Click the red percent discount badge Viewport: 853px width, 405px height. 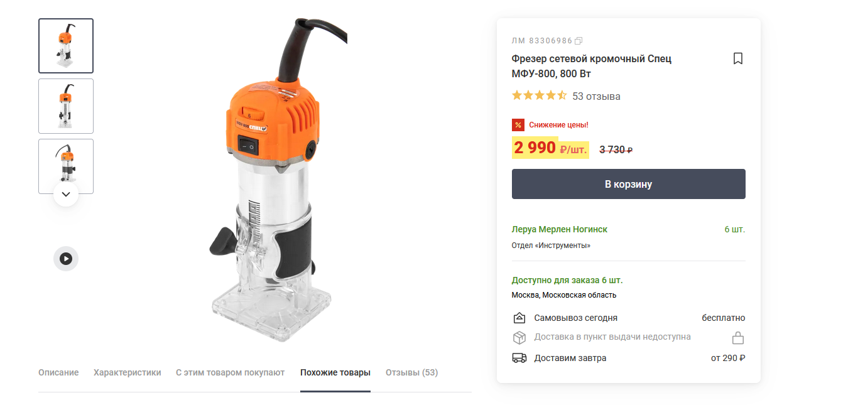[x=518, y=125]
